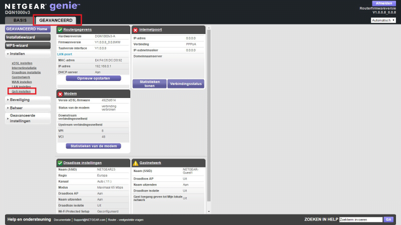Open the Routergegevens panel title link
Viewport: 401px width, 225px height.
[x=78, y=29]
